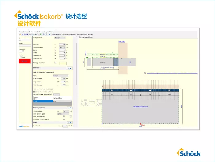215x162 pixels.
Task: Click the blue document toolbar icon
Action: coord(44,34)
